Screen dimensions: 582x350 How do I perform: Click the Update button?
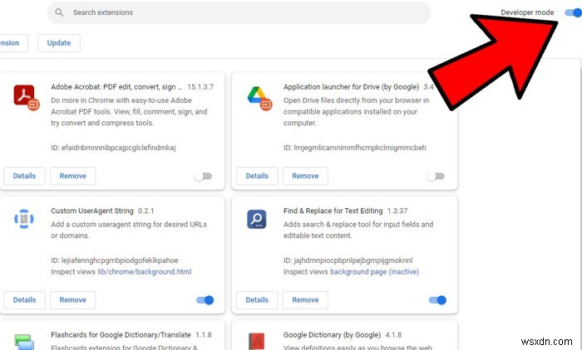coord(59,43)
